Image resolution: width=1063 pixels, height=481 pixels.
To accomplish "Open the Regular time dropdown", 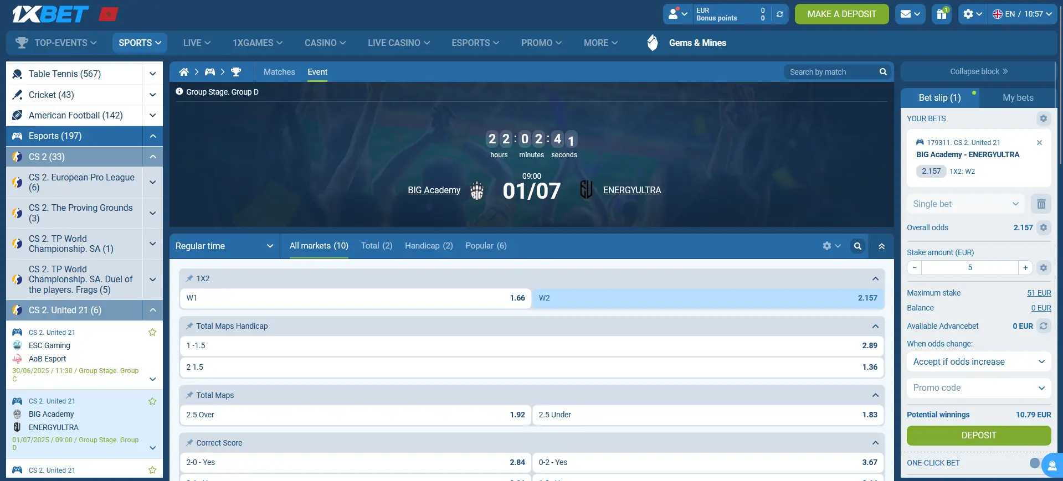I will click(224, 246).
